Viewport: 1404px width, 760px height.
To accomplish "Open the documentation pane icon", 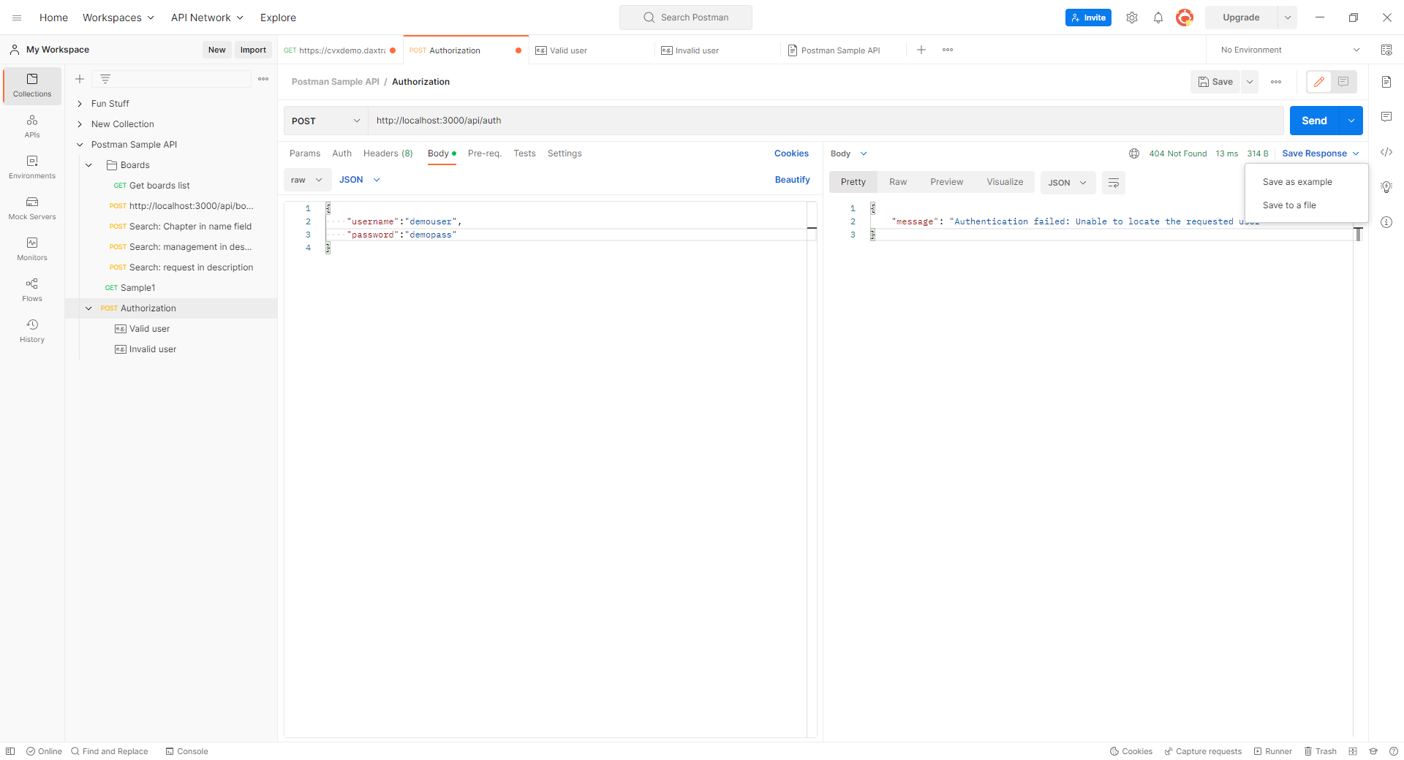I will pos(1386,82).
